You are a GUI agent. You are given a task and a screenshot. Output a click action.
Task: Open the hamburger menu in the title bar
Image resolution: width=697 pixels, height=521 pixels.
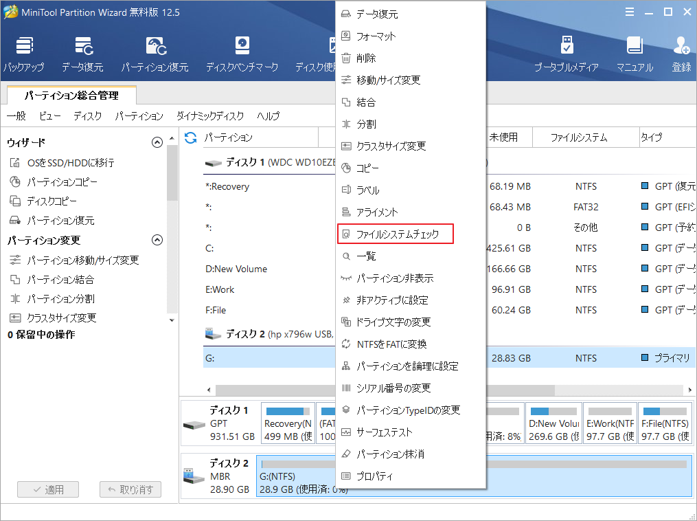[630, 12]
